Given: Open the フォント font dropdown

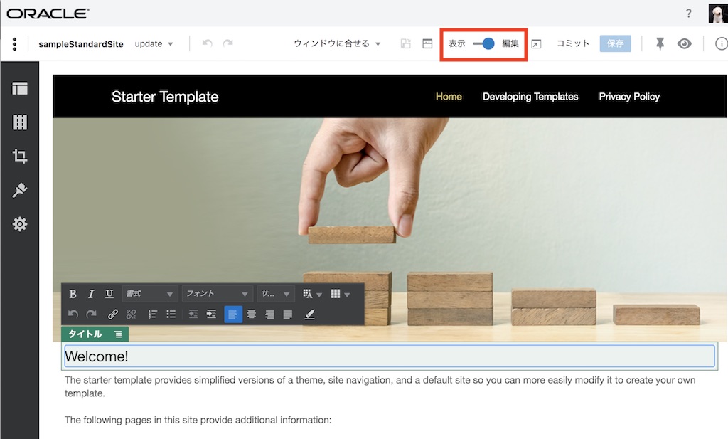Looking at the screenshot, I should (x=217, y=294).
